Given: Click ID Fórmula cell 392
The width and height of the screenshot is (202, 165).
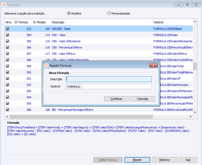Looking at the screenshot, I should [x=29, y=85].
